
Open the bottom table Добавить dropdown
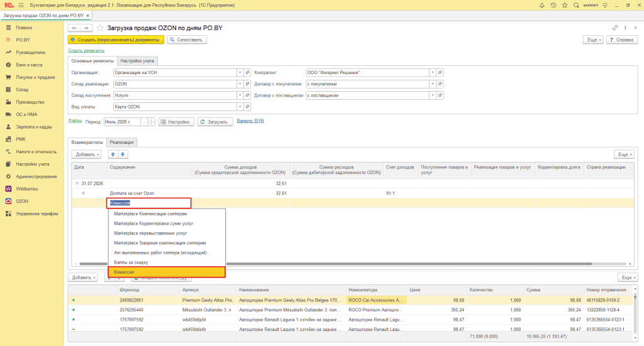coord(83,278)
